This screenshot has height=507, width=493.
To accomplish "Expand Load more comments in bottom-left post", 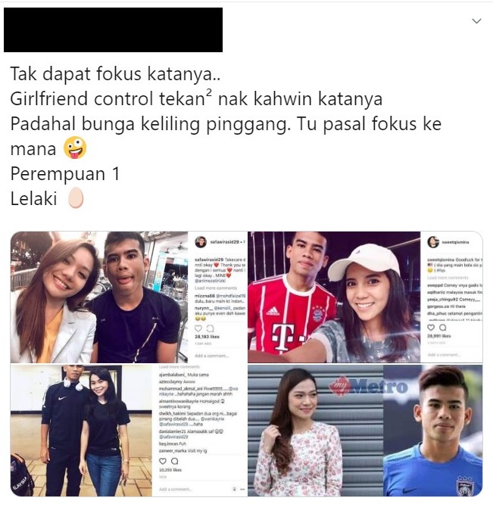I will pyautogui.click(x=179, y=367).
